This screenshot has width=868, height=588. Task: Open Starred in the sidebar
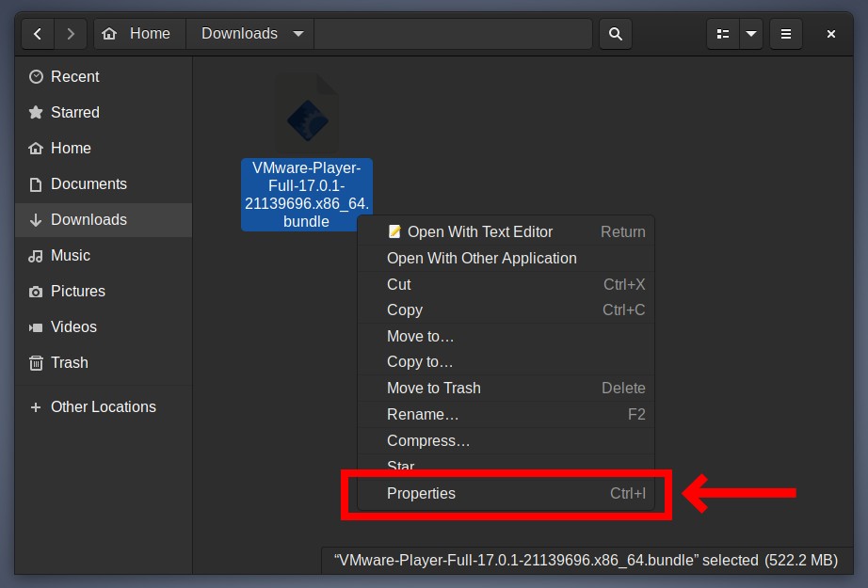pos(104,112)
